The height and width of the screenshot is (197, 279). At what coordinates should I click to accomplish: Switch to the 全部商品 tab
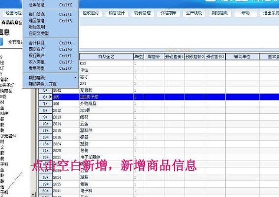click(x=15, y=42)
